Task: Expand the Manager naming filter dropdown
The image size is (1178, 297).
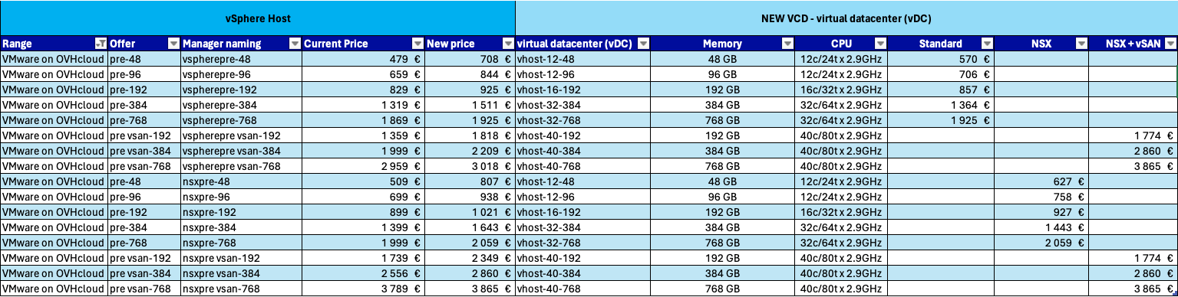Action: pyautogui.click(x=295, y=44)
